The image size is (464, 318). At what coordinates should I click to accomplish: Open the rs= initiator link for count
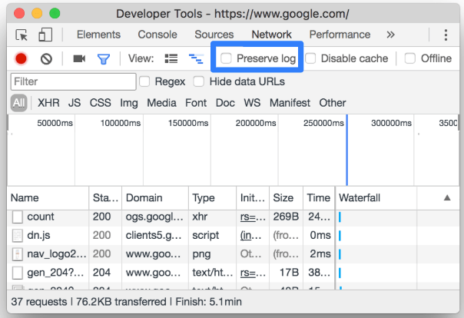(x=253, y=217)
